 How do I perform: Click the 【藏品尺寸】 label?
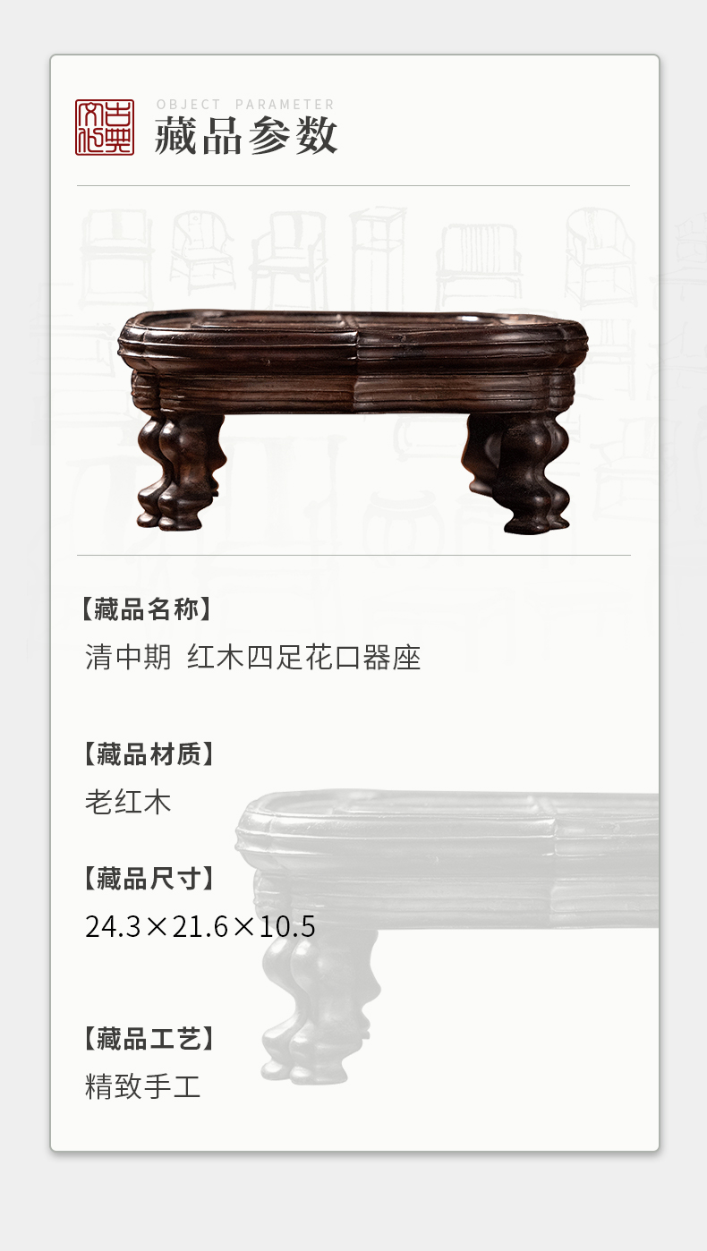[x=148, y=878]
